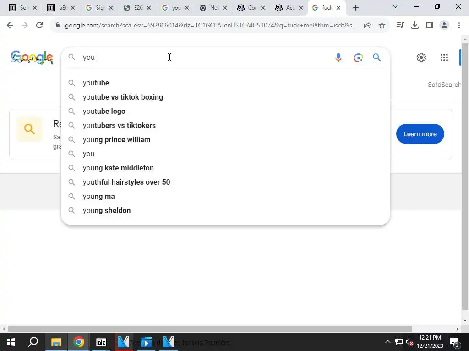469x351 pixels.
Task: Click the blue search magnifier button
Action: click(376, 57)
